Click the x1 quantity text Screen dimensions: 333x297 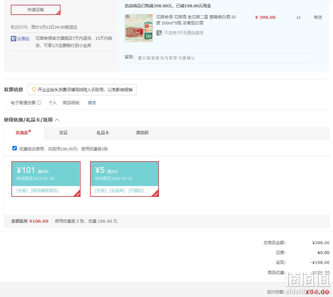(298, 17)
